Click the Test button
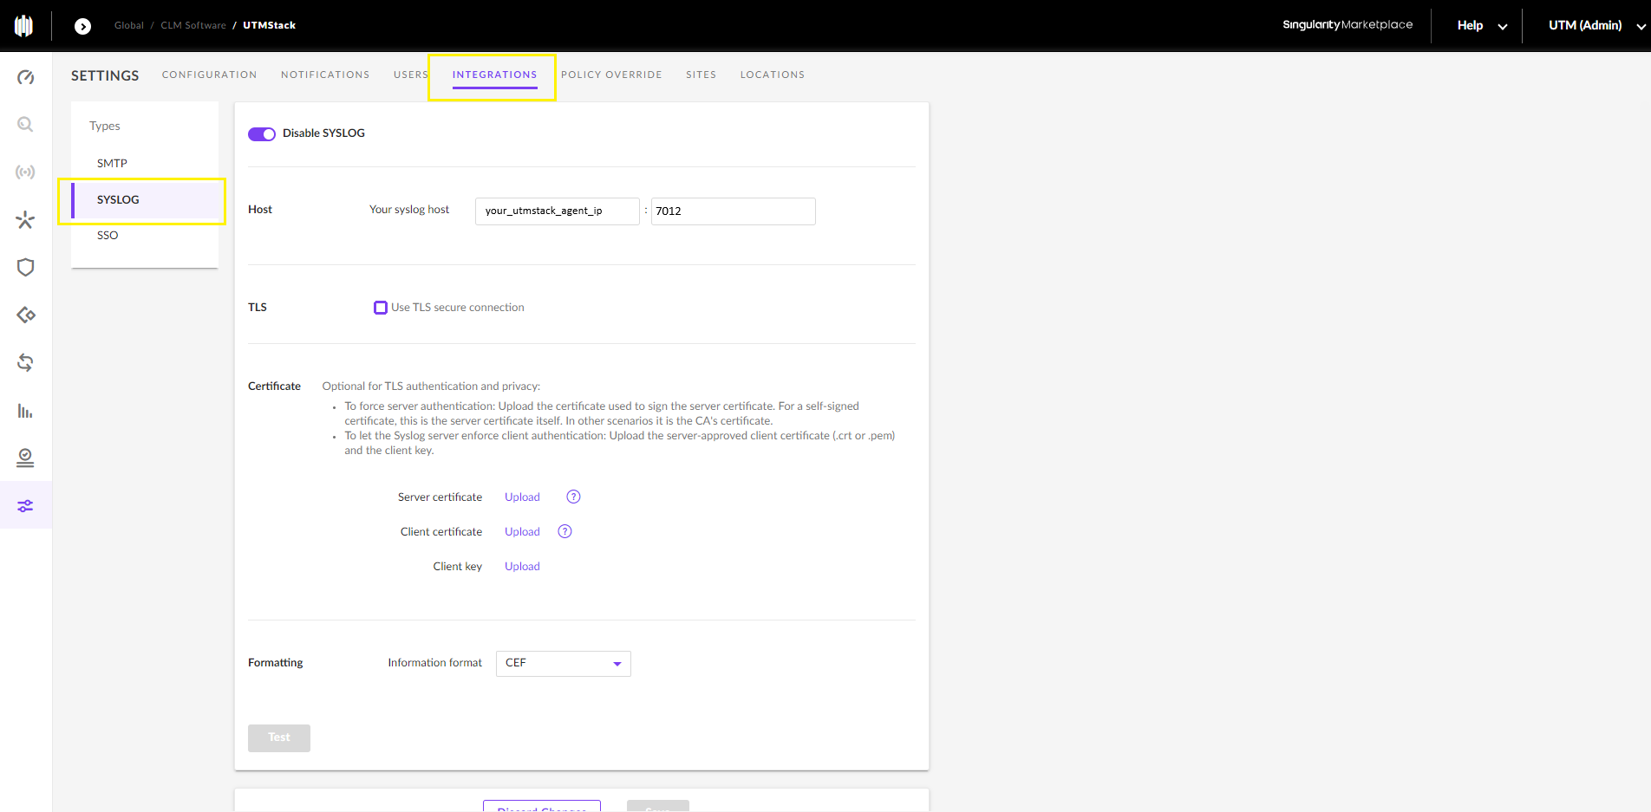The height and width of the screenshot is (812, 1651). click(279, 737)
